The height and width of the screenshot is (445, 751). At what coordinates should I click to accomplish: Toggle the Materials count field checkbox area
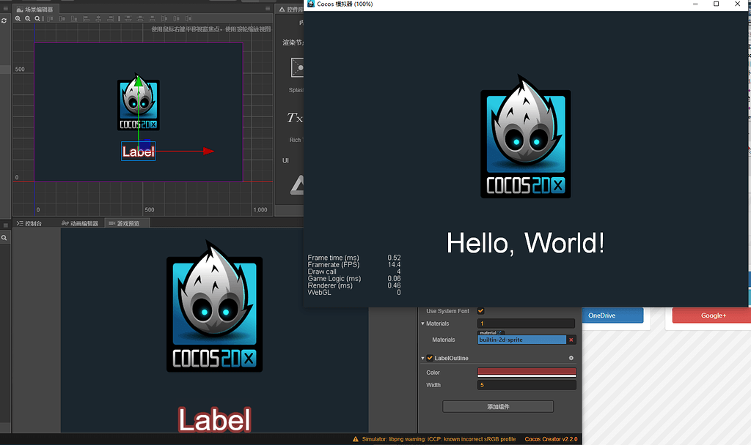[526, 323]
